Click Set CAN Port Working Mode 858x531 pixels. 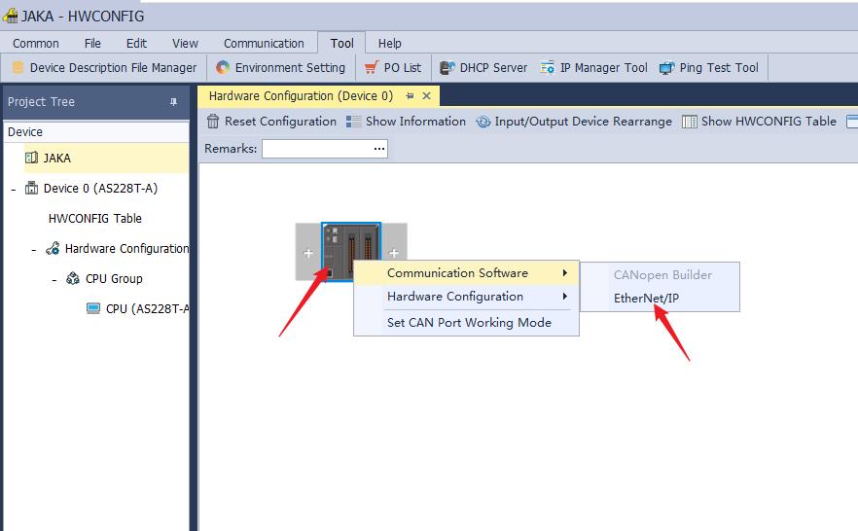coord(468,322)
